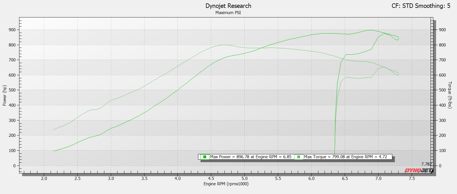The height and width of the screenshot is (194, 457).
Task: Click the 7.5 tick on the RPM axis
Action: pyautogui.click(x=412, y=178)
